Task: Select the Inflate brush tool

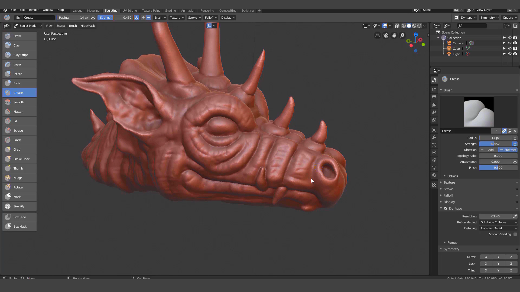Action: tap(19, 74)
